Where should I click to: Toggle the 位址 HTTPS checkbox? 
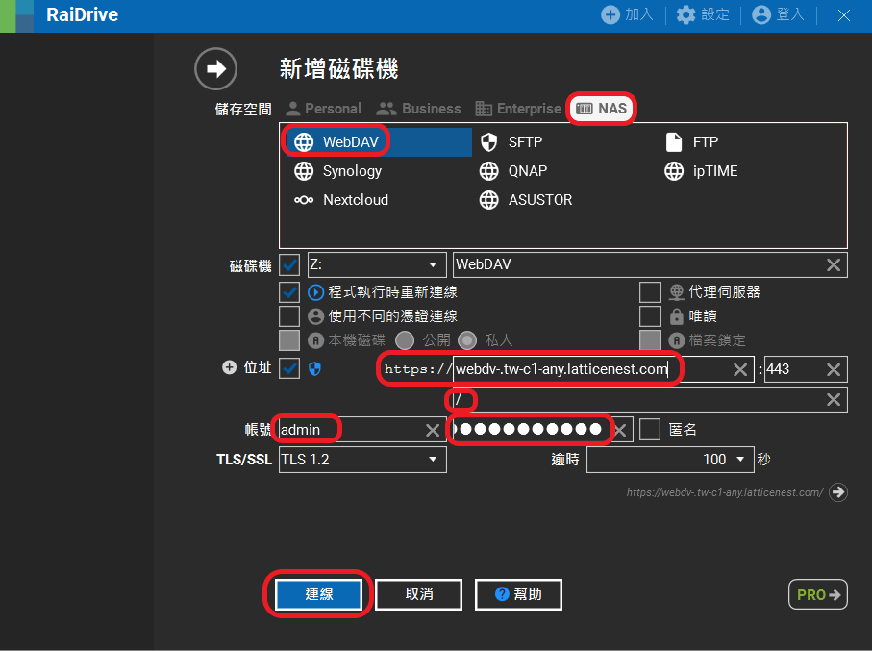289,368
